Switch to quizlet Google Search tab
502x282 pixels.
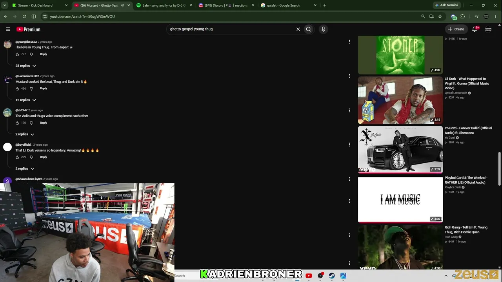288,5
